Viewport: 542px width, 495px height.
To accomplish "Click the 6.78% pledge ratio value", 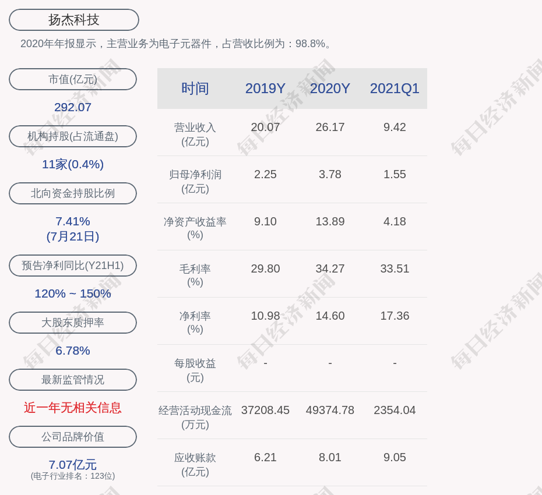I will click(73, 350).
